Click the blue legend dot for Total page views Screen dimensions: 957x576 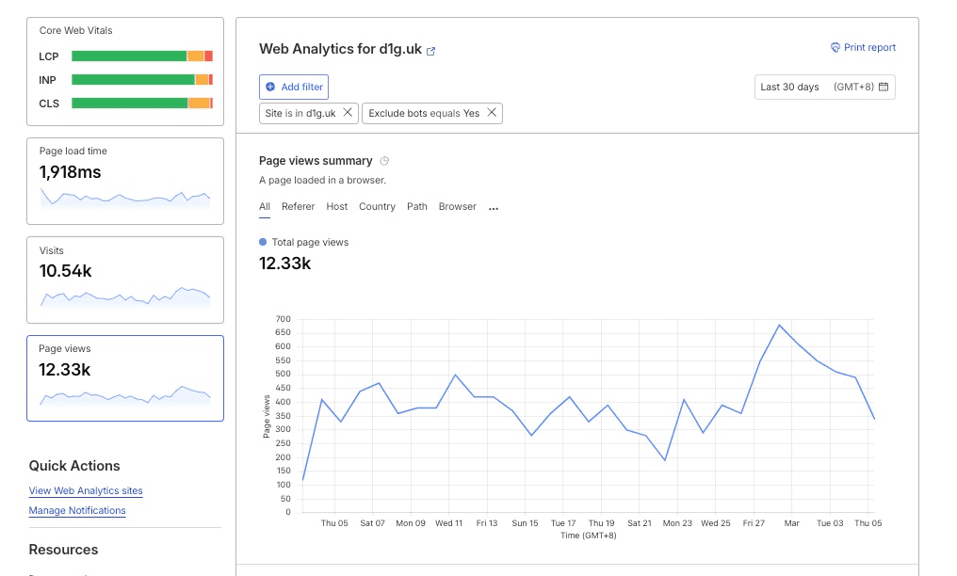pyautogui.click(x=262, y=242)
